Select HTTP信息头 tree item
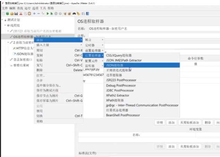 point(25,48)
